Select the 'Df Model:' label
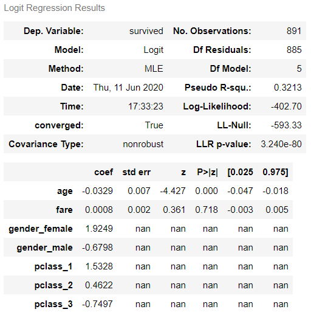The width and height of the screenshot is (311, 312). point(230,69)
